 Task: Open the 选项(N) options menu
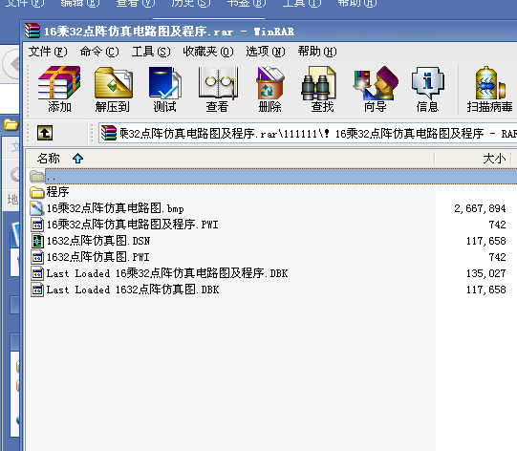click(265, 52)
